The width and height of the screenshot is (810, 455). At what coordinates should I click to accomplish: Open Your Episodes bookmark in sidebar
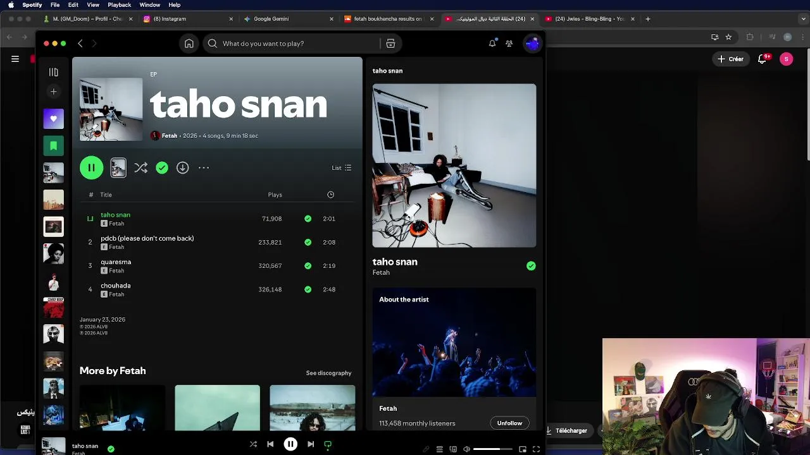[54, 146]
